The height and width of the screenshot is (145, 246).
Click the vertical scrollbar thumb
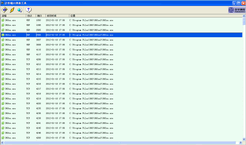coord(244,21)
